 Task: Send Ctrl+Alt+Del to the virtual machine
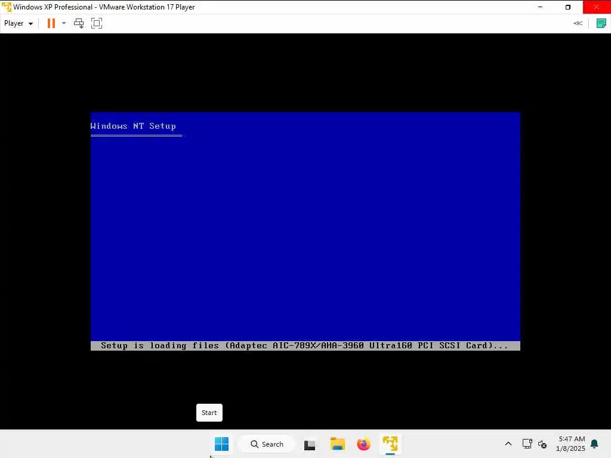[x=79, y=23]
